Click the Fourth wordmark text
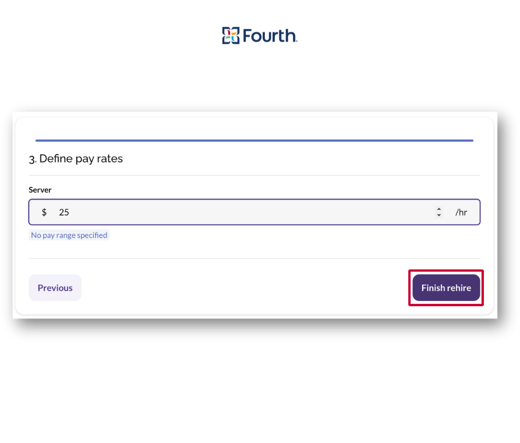The height and width of the screenshot is (443, 520). (x=270, y=36)
